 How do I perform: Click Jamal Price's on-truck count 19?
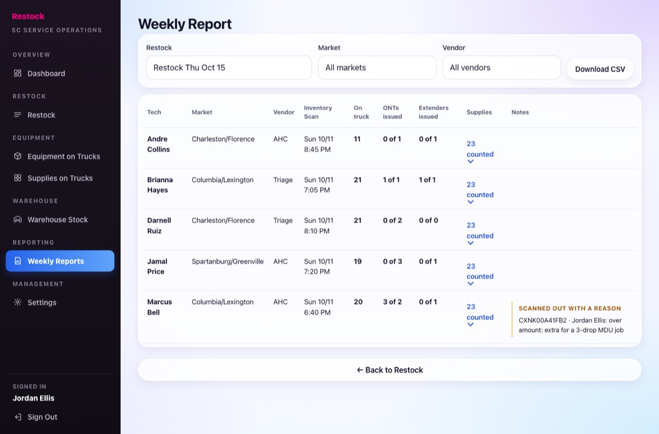[358, 261]
